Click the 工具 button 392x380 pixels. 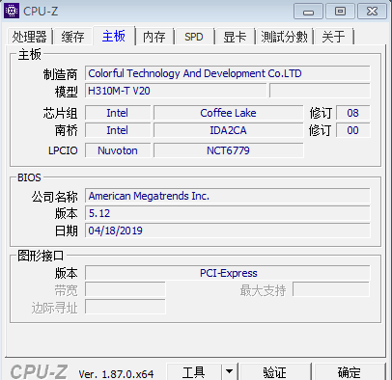[x=194, y=372]
